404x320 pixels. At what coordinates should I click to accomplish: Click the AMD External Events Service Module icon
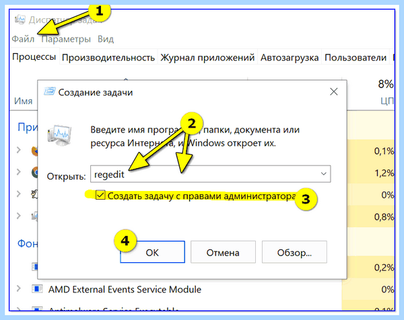[37, 289]
